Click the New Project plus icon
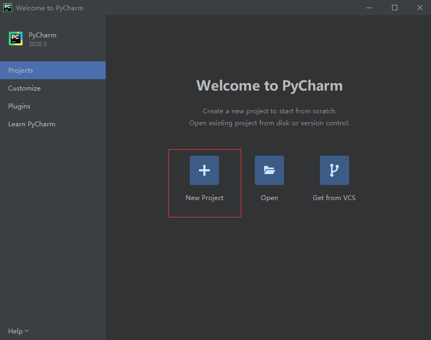 coord(204,170)
